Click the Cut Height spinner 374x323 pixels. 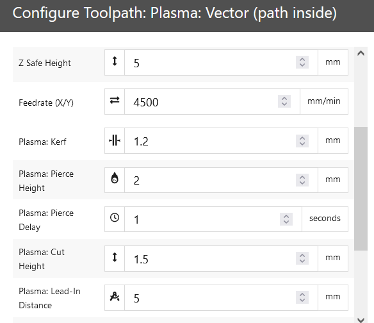coord(302,258)
